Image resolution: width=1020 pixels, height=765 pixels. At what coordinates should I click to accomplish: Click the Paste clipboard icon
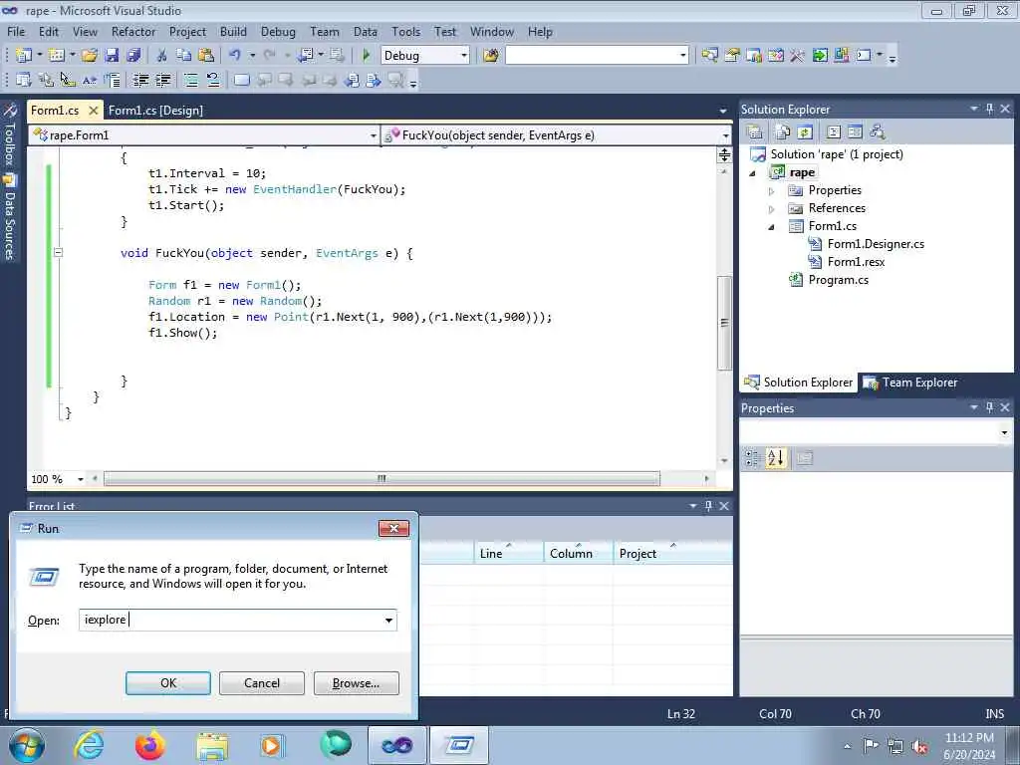tap(206, 56)
